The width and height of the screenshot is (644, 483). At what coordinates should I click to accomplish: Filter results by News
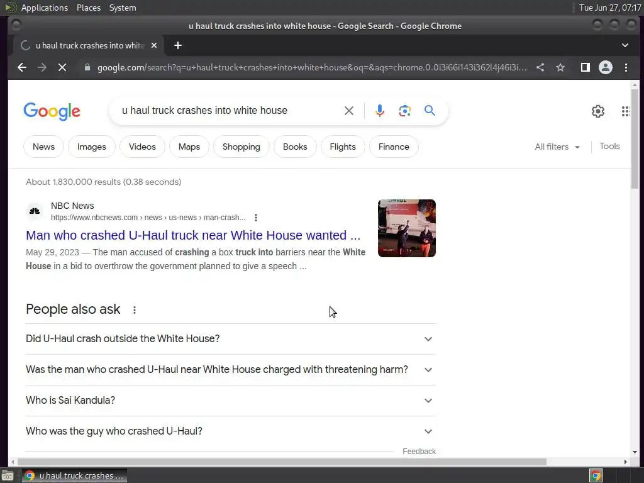point(43,147)
